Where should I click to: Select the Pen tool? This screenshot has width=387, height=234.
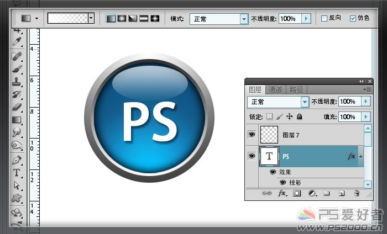pos(17,160)
